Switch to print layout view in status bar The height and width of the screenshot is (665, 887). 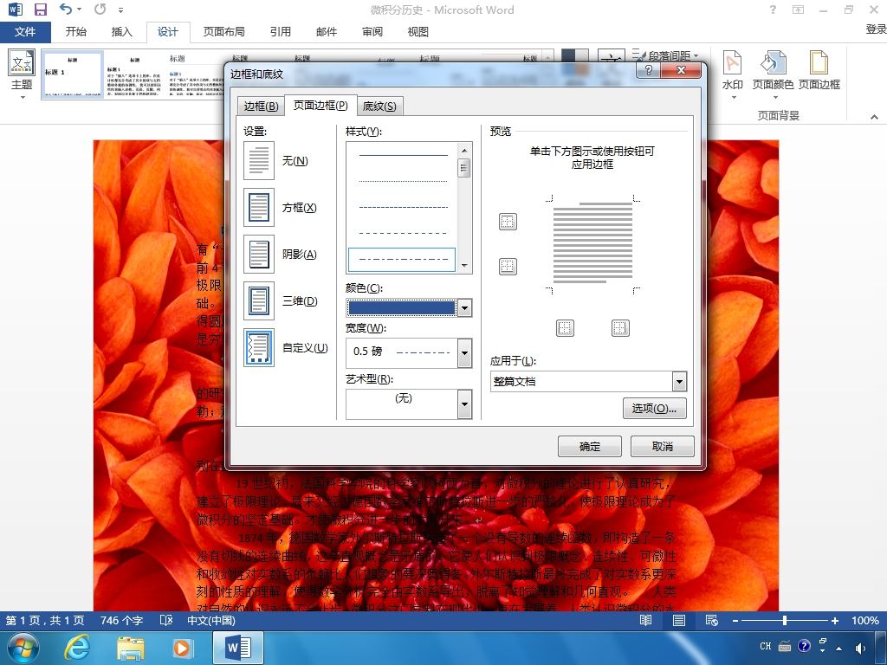pyautogui.click(x=679, y=620)
